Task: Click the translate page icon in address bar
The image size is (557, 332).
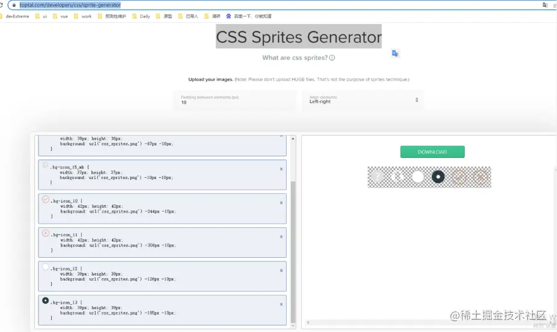Action: click(x=545, y=5)
